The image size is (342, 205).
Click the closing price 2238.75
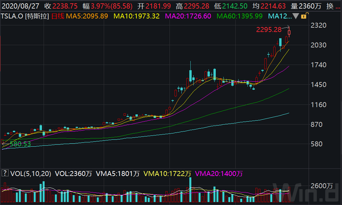pos(65,6)
